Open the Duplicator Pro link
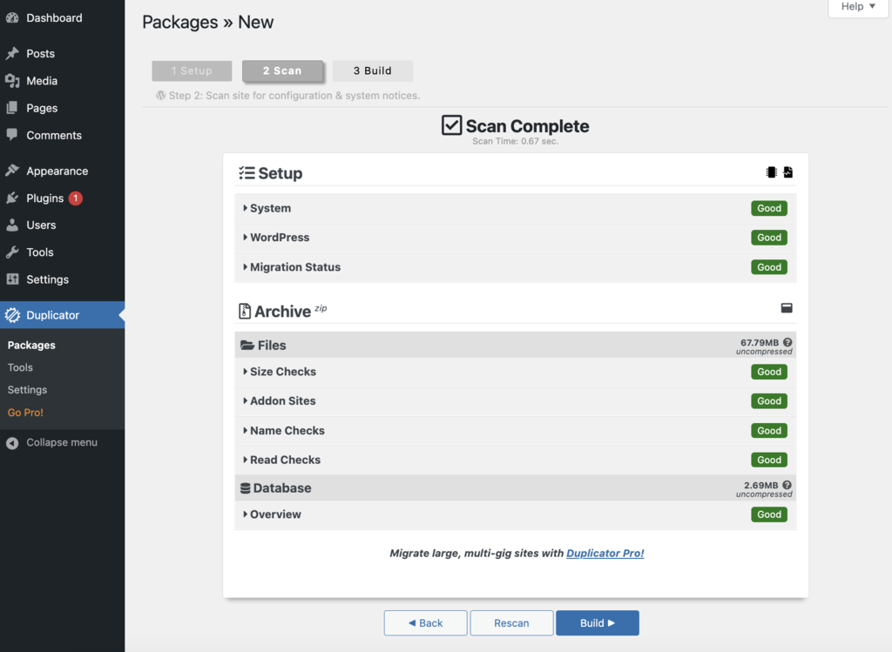 [605, 553]
